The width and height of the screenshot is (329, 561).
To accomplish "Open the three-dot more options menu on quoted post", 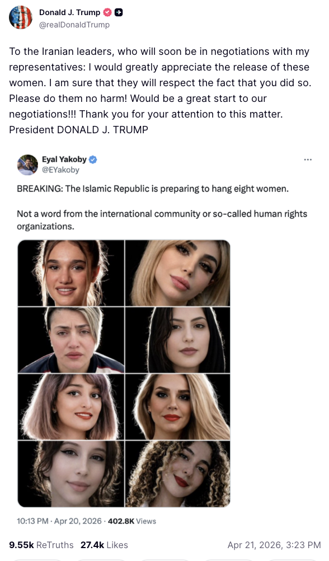I will coord(308,160).
